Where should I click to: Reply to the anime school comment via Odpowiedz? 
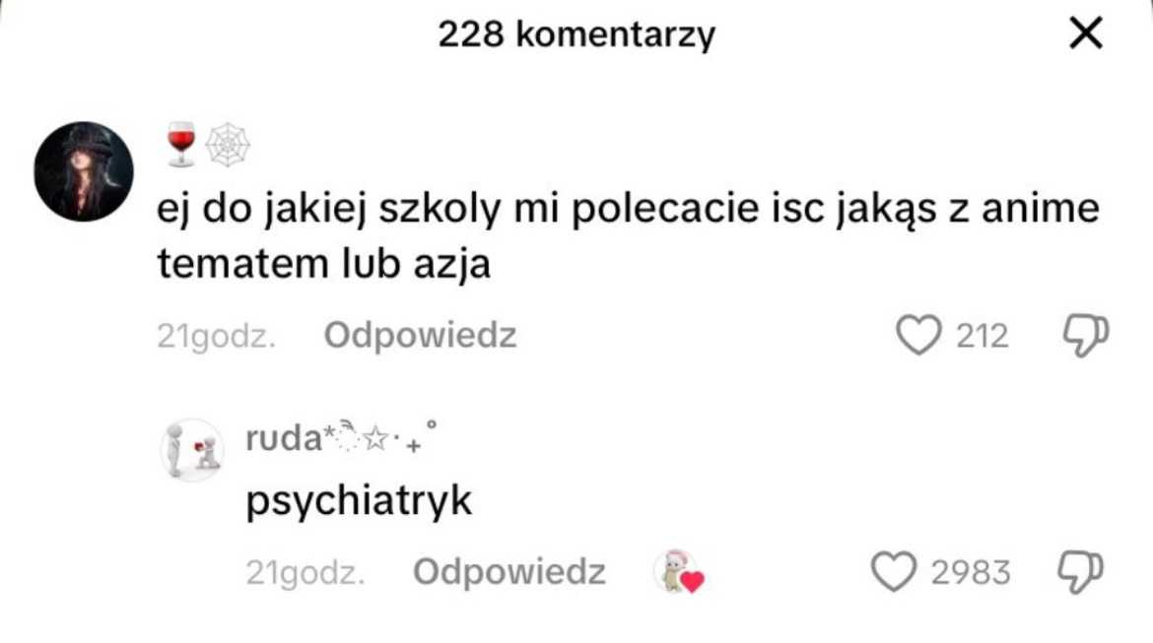coord(420,336)
